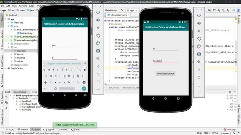The width and height of the screenshot is (241, 135).
Task: Expand Run tasks node in Build output
Action: click(17, 110)
